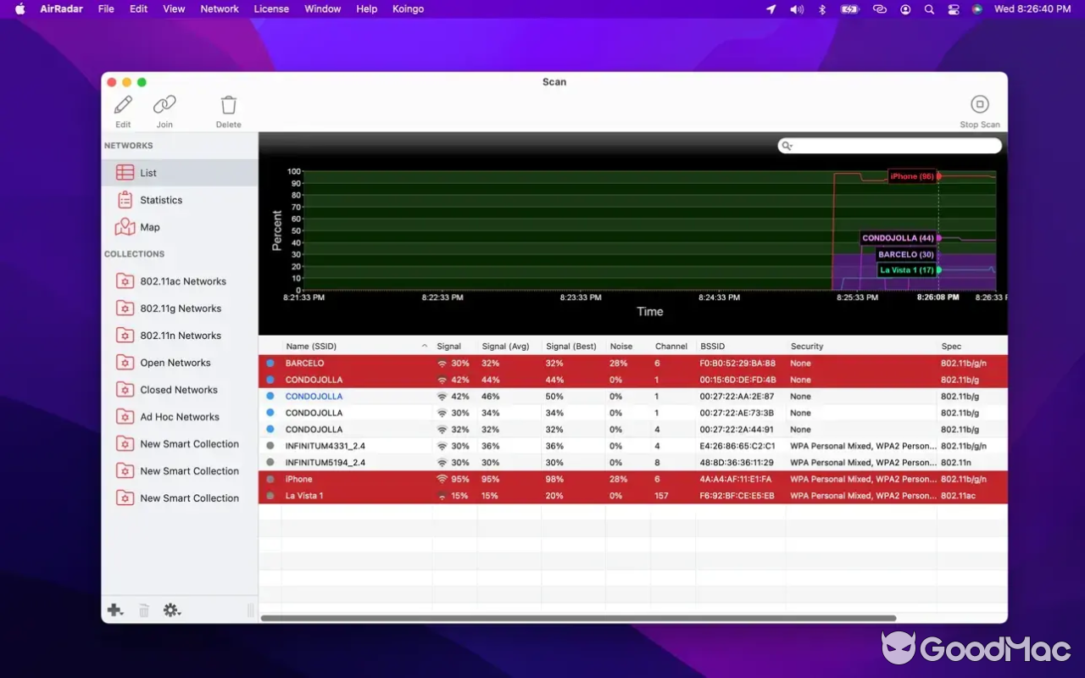1085x678 pixels.
Task: Open the add collection plus dropdown
Action: click(x=115, y=609)
